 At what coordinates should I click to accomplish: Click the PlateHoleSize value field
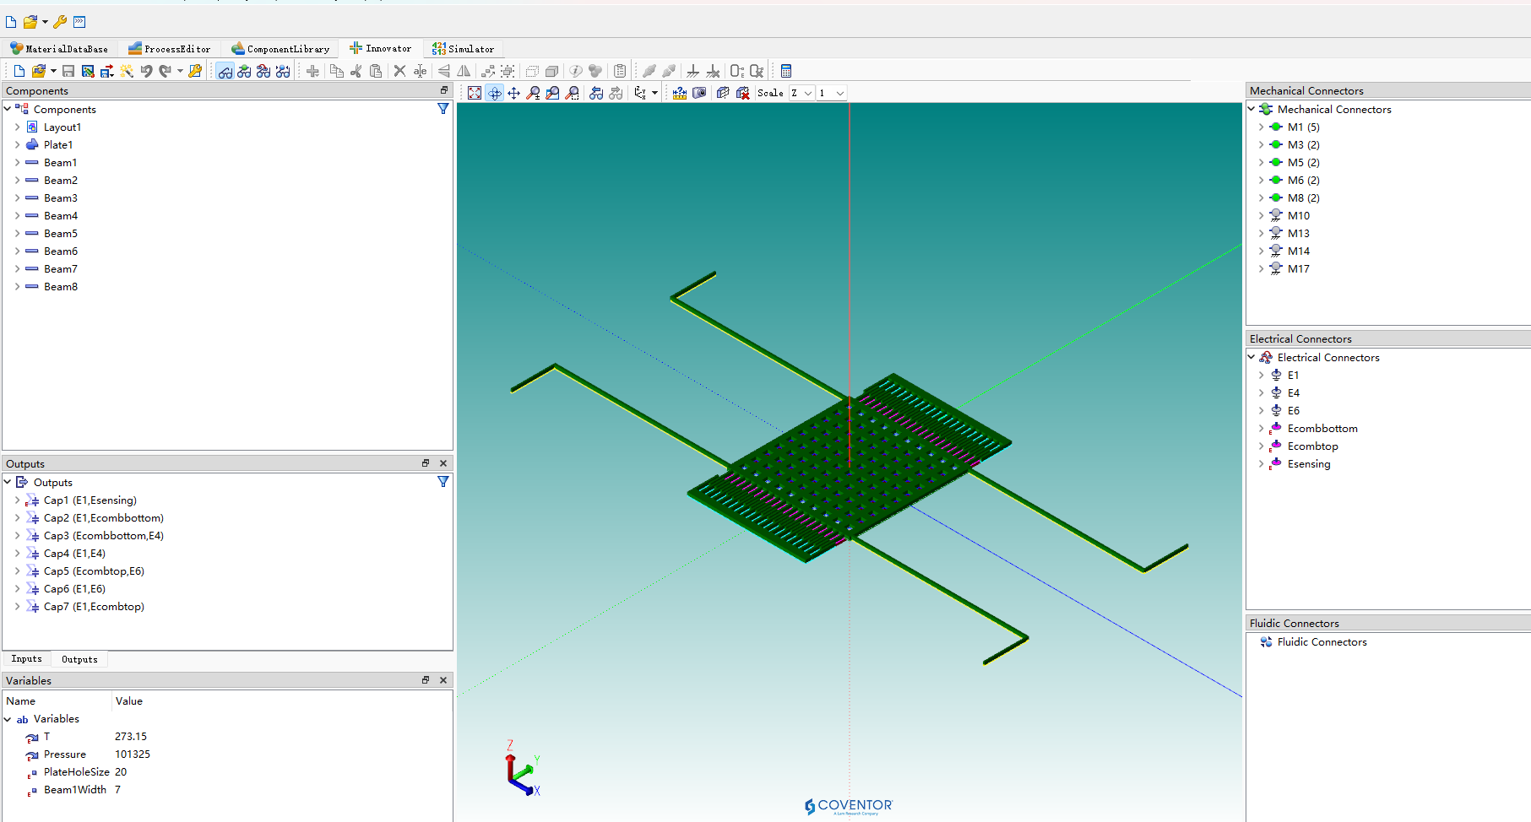121,772
